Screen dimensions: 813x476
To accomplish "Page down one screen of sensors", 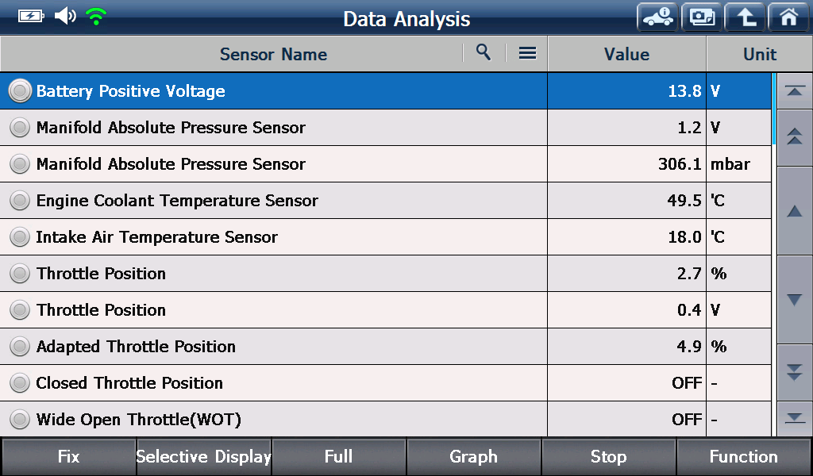I will click(794, 372).
